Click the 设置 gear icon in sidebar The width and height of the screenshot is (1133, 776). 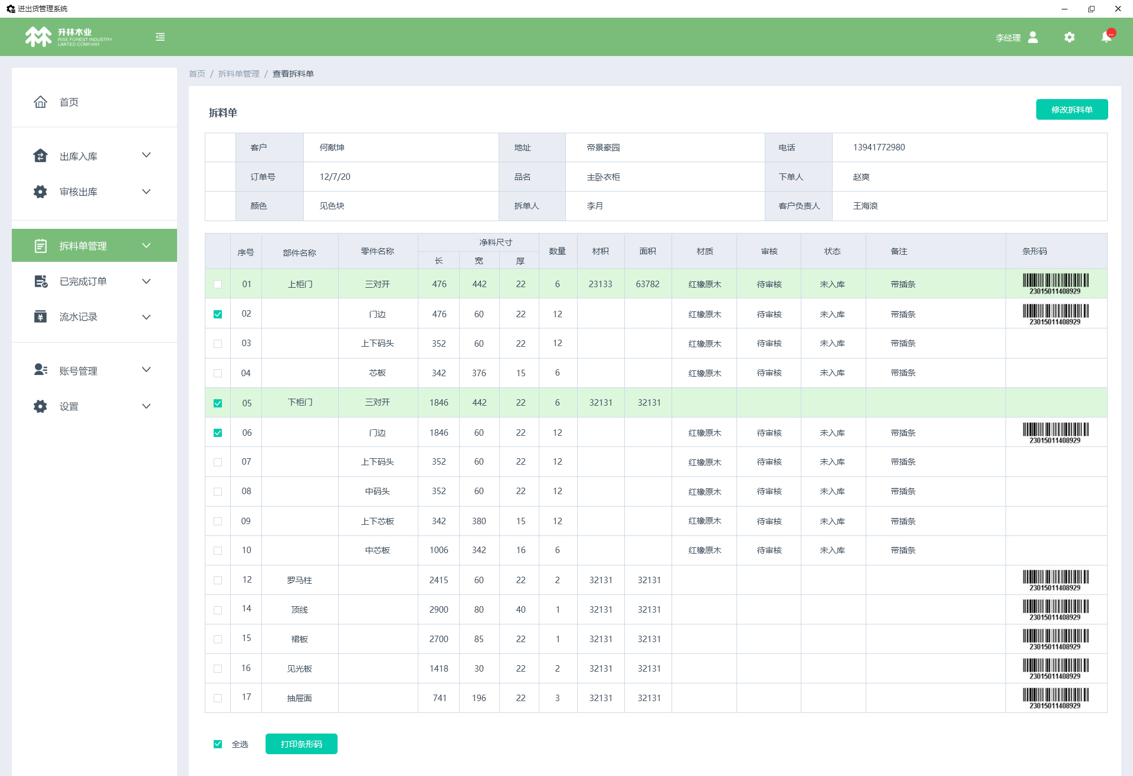[x=40, y=406]
